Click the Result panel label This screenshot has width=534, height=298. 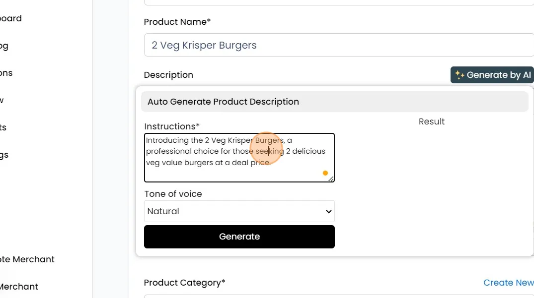point(431,121)
